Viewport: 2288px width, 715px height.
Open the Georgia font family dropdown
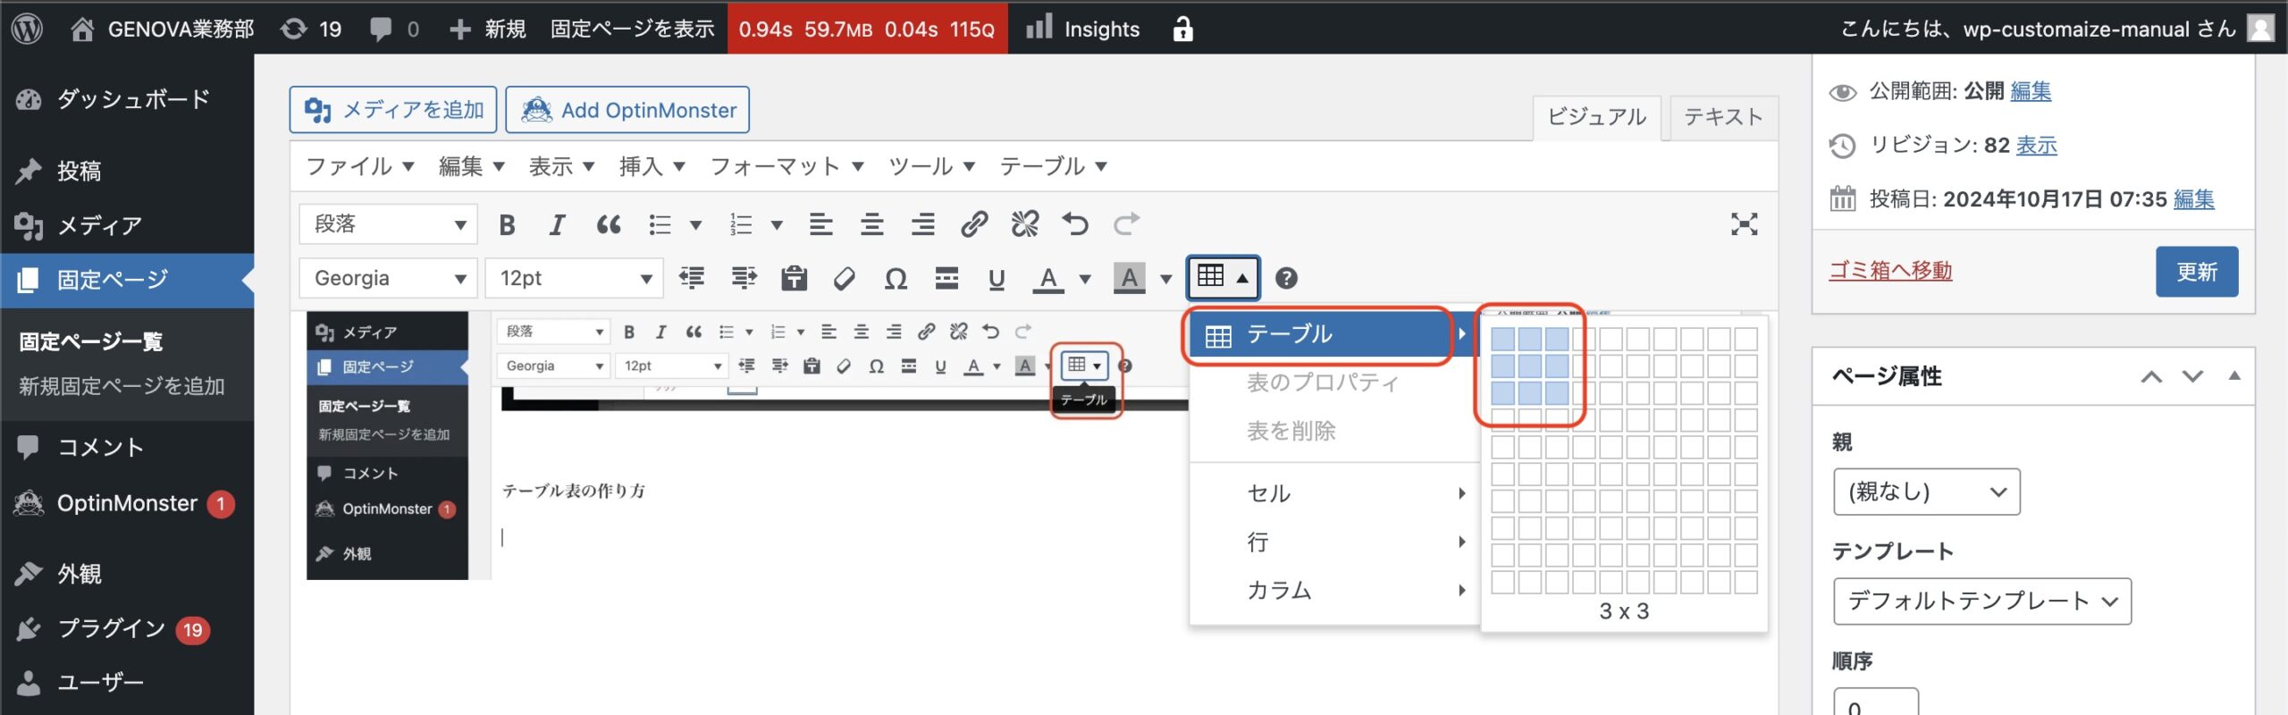click(x=388, y=279)
